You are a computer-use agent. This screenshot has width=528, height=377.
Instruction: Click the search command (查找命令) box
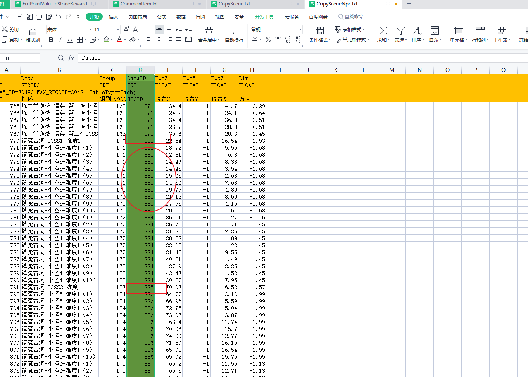(x=351, y=17)
